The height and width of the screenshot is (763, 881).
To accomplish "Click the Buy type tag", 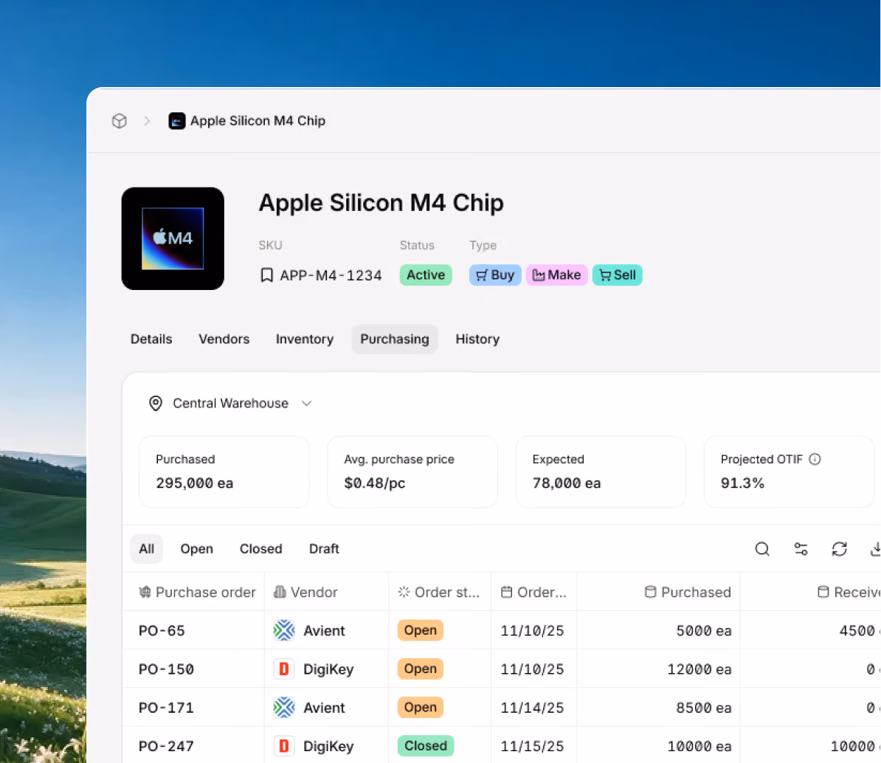I will pyautogui.click(x=495, y=275).
